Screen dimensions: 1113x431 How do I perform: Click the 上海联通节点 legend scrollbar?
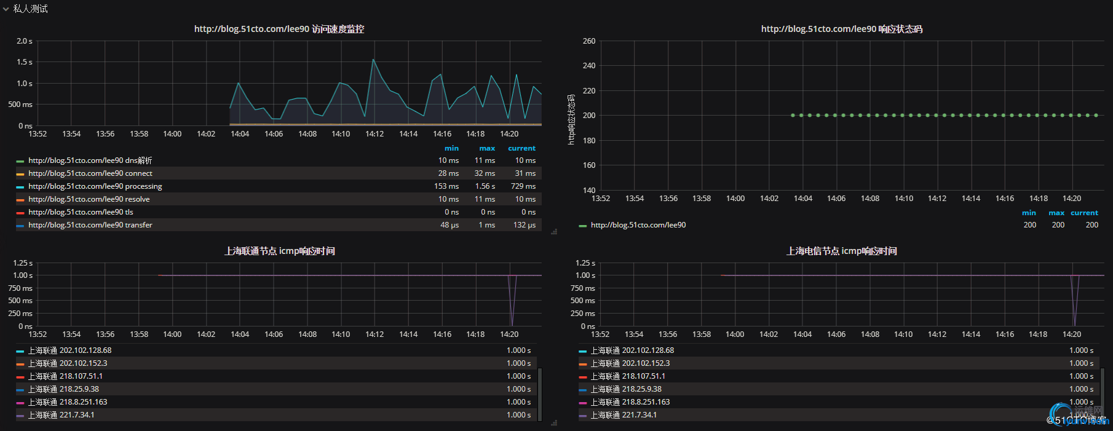540,393
